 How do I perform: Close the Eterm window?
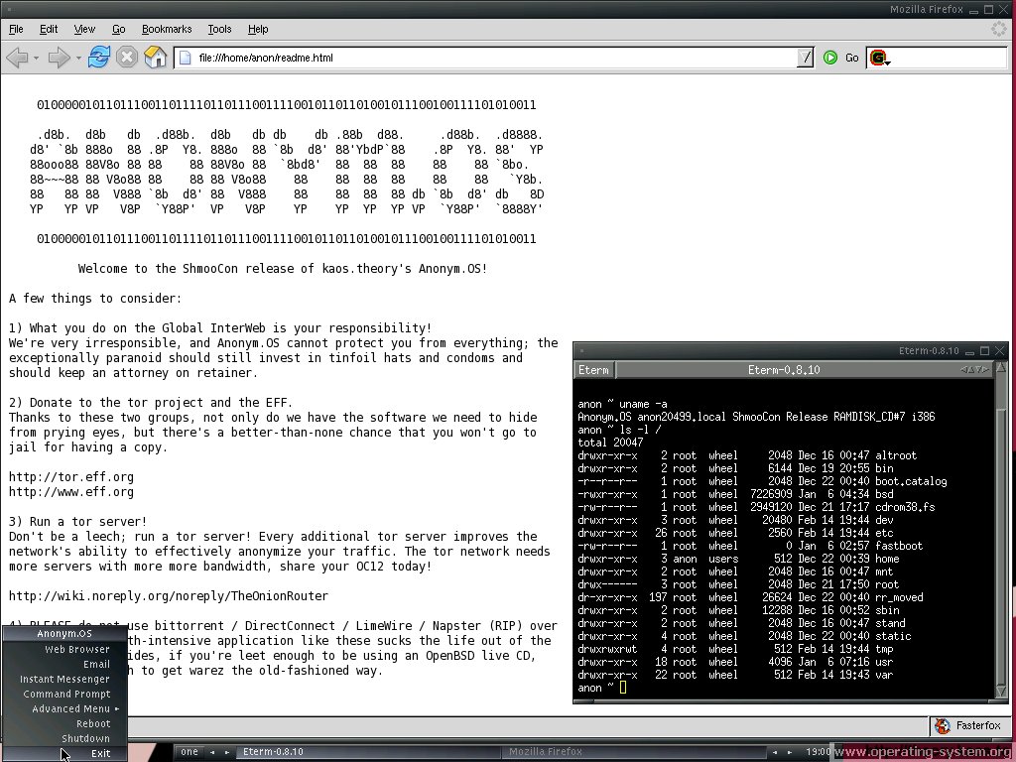[1000, 351]
